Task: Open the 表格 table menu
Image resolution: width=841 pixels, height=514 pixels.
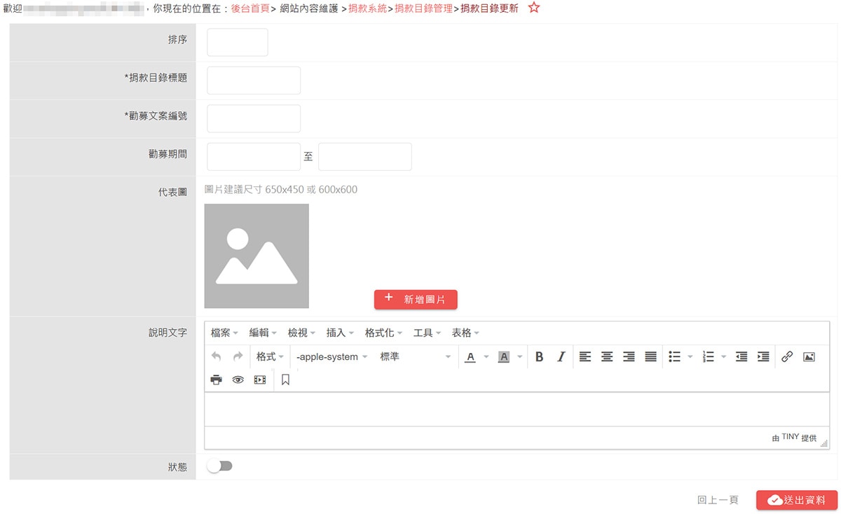Action: pos(463,333)
